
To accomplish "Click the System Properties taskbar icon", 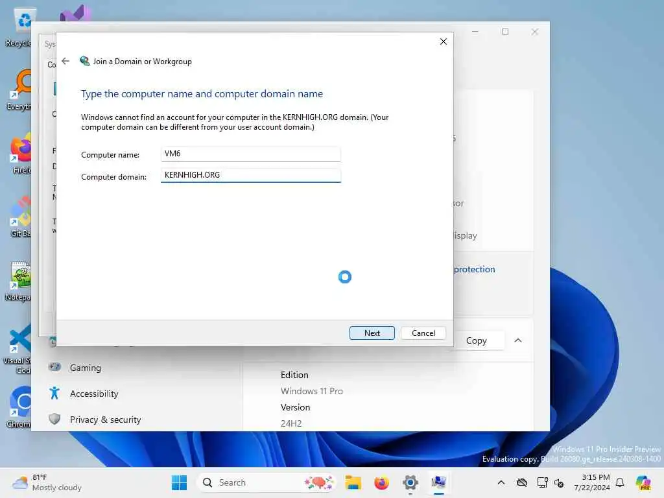I will tap(439, 482).
